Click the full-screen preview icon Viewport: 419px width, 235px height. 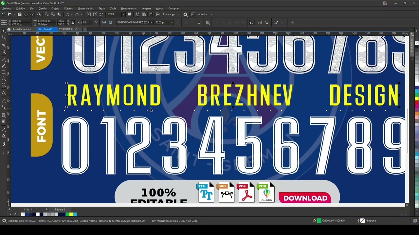pyautogui.click(x=130, y=14)
